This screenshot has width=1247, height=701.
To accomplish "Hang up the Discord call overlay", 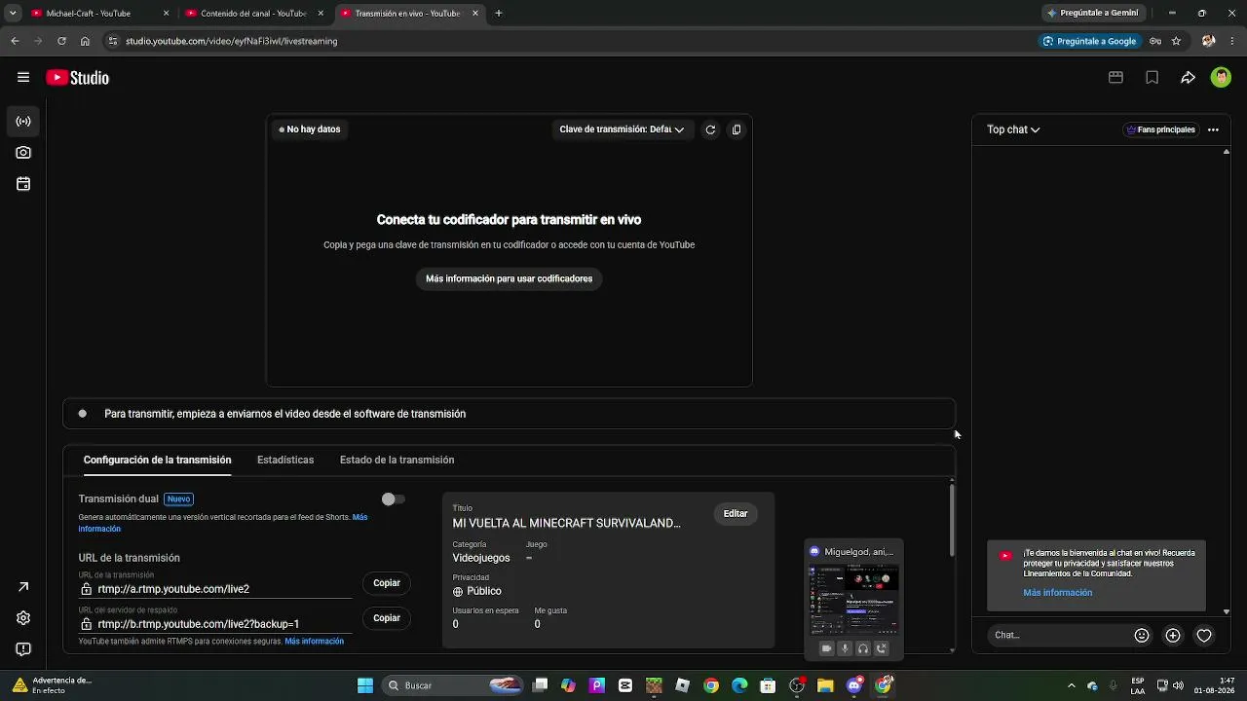I will 882,648.
